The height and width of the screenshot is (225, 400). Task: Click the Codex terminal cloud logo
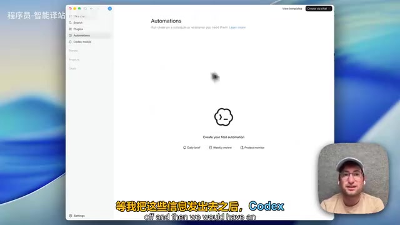click(x=224, y=117)
